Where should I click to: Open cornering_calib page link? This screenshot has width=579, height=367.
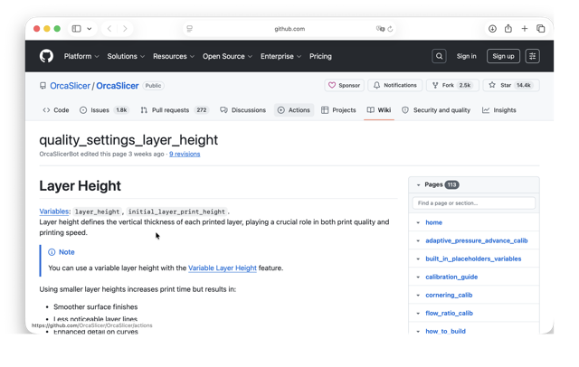[x=449, y=295]
